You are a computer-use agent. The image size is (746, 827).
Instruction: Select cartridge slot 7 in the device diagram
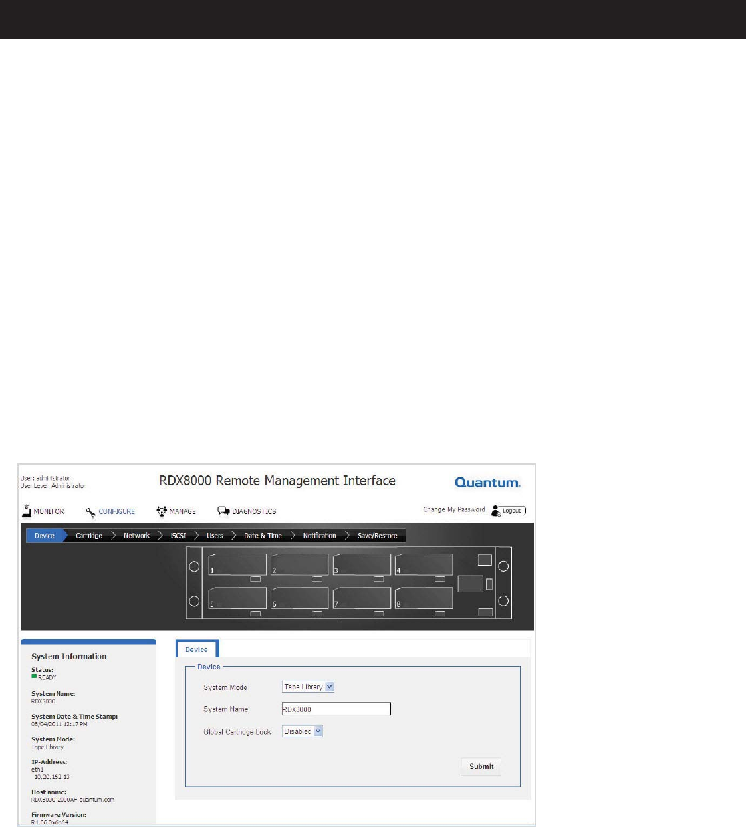(x=362, y=598)
